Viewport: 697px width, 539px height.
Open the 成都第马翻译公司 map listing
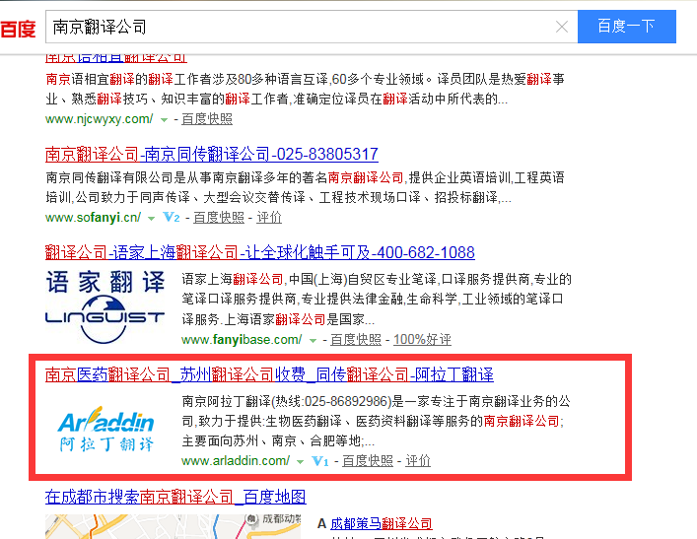coord(381,523)
